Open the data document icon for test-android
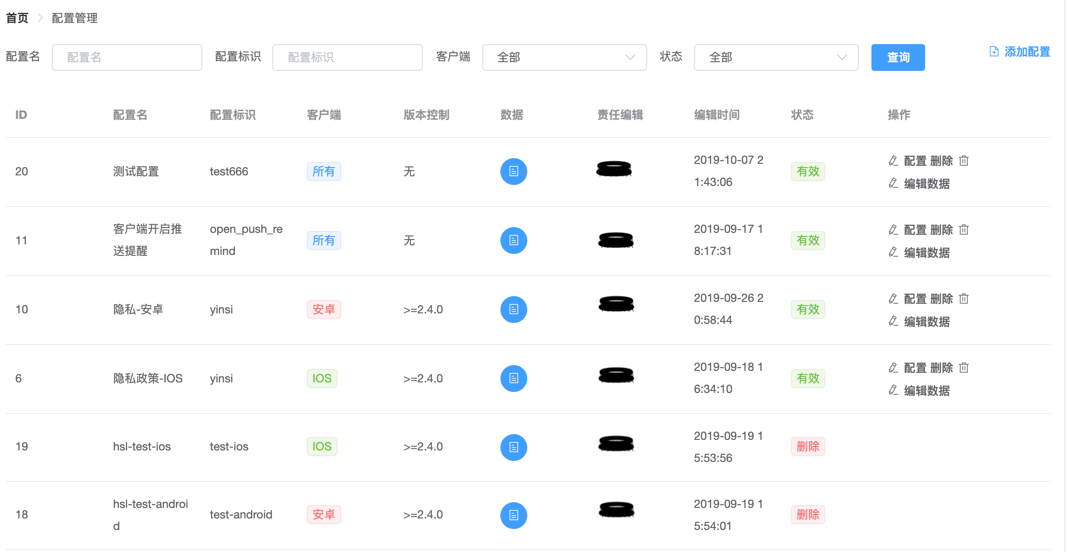Image resolution: width=1067 pixels, height=552 pixels. (513, 515)
